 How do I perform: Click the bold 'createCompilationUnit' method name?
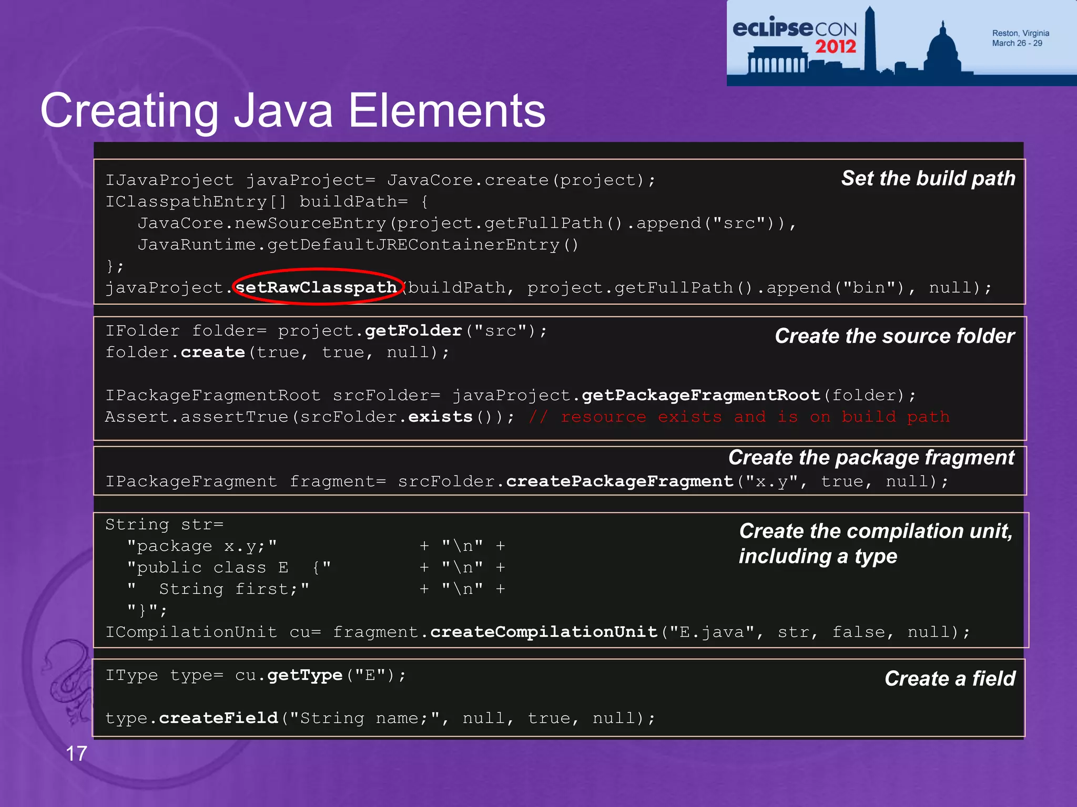point(544,632)
